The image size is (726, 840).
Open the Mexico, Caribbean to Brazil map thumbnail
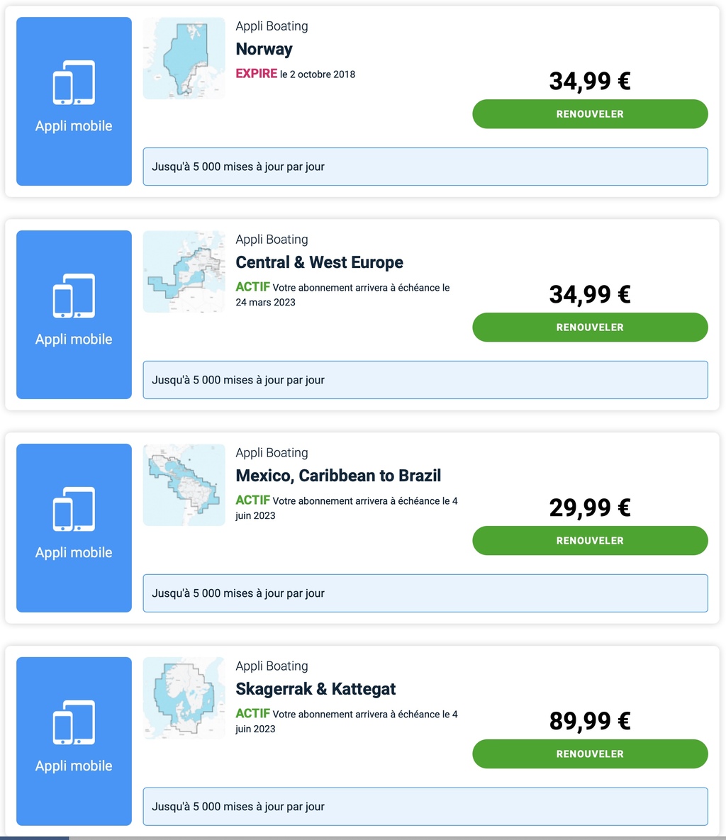184,485
